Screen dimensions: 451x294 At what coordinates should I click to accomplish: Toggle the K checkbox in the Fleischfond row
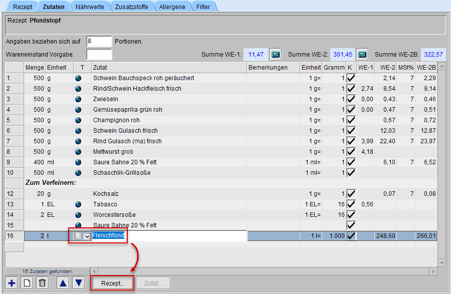(x=351, y=236)
